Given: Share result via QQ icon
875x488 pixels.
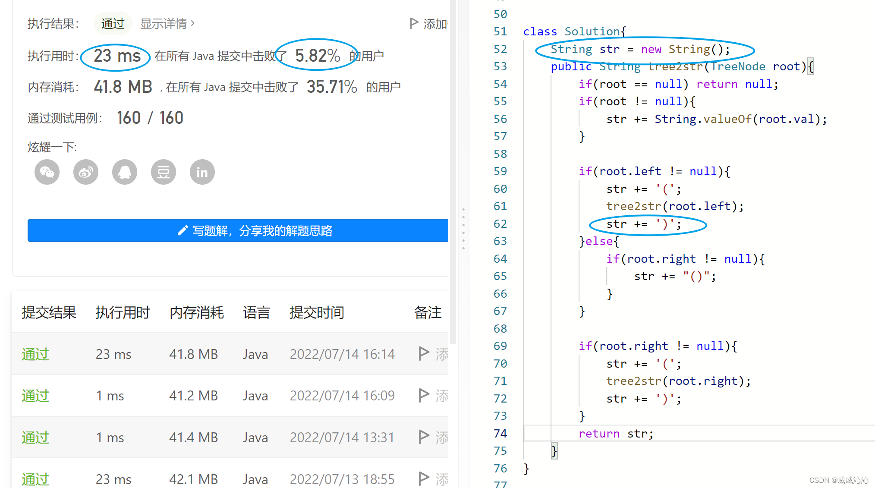Looking at the screenshot, I should click(125, 172).
